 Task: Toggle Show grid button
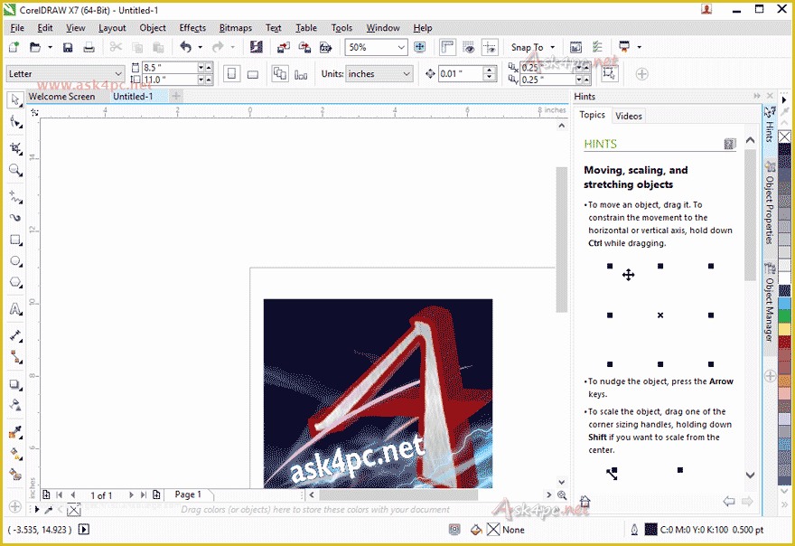469,47
